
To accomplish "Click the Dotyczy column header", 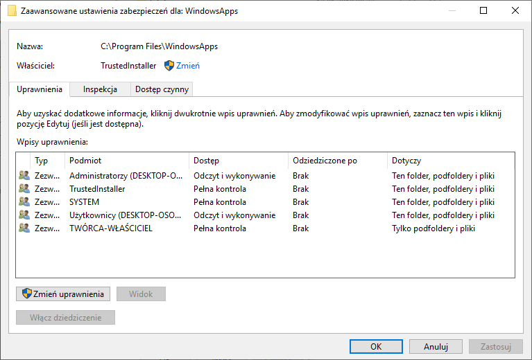I will pyautogui.click(x=451, y=161).
